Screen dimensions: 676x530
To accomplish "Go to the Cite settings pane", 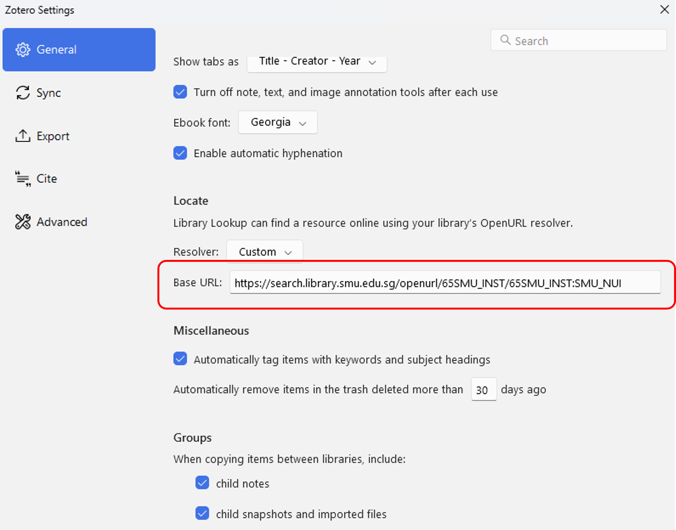I will click(x=79, y=179).
